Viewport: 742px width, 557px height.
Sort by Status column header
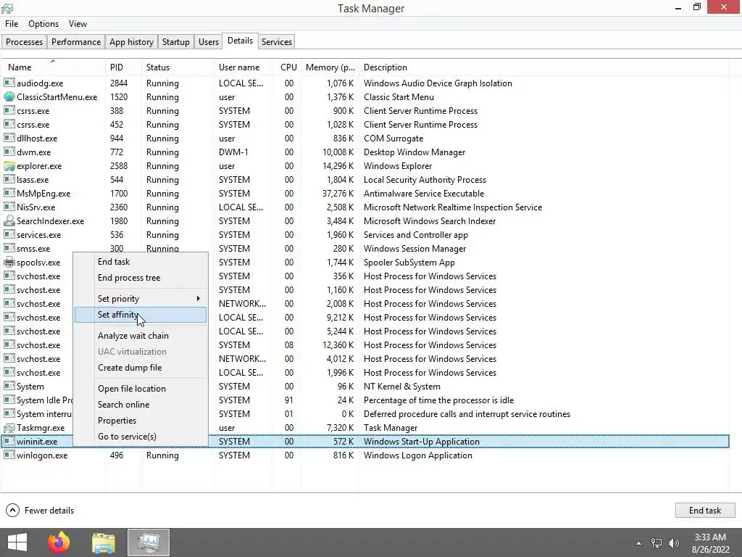[178, 67]
